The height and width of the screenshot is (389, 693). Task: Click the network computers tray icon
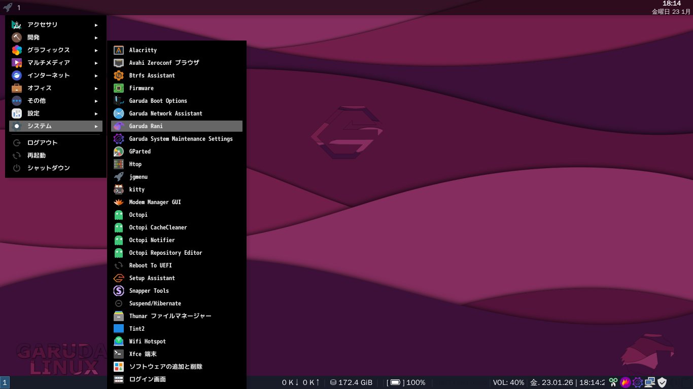[x=650, y=382]
